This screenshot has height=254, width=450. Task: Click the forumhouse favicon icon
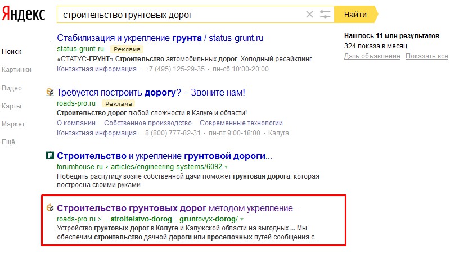pyautogui.click(x=50, y=156)
